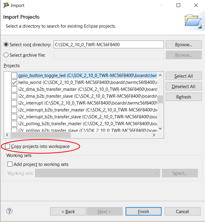Select the root directory radio button
Image resolution: width=205 pixels, height=222 pixels.
point(6,45)
